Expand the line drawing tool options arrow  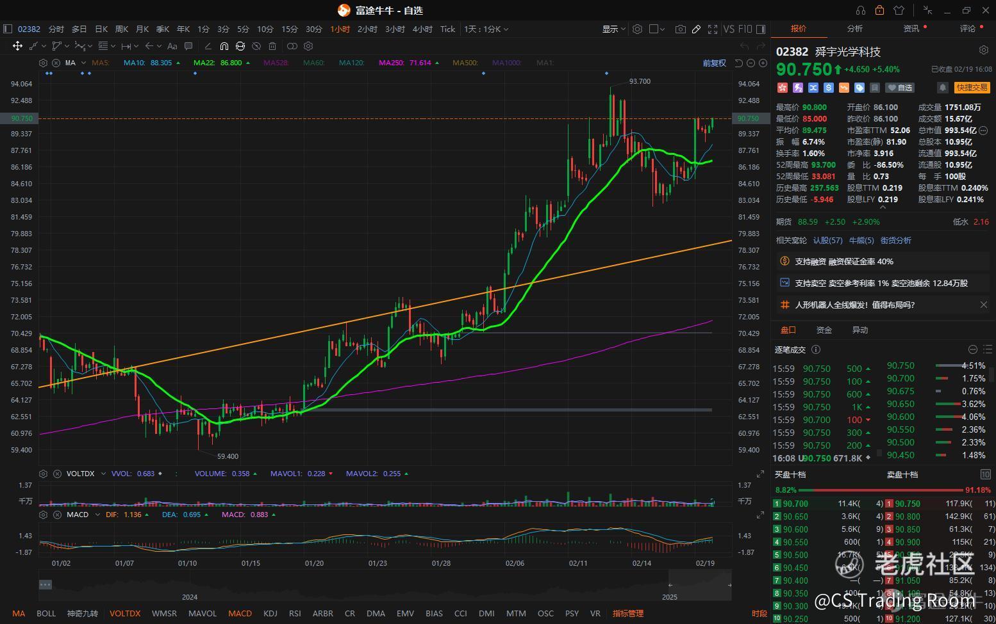[x=44, y=46]
